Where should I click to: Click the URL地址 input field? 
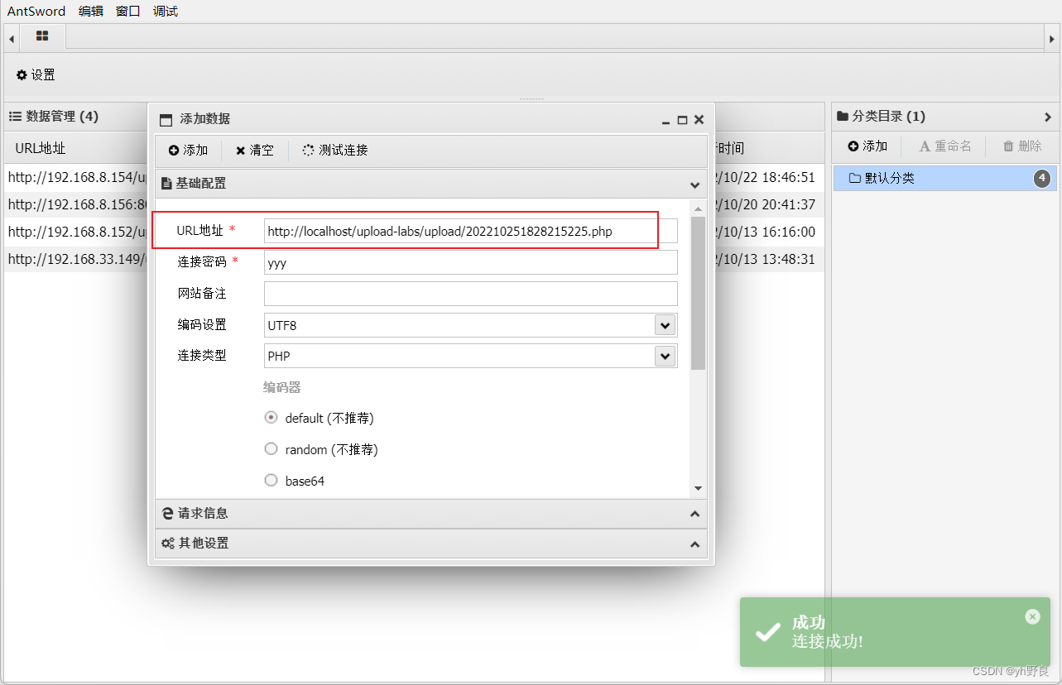(x=470, y=231)
